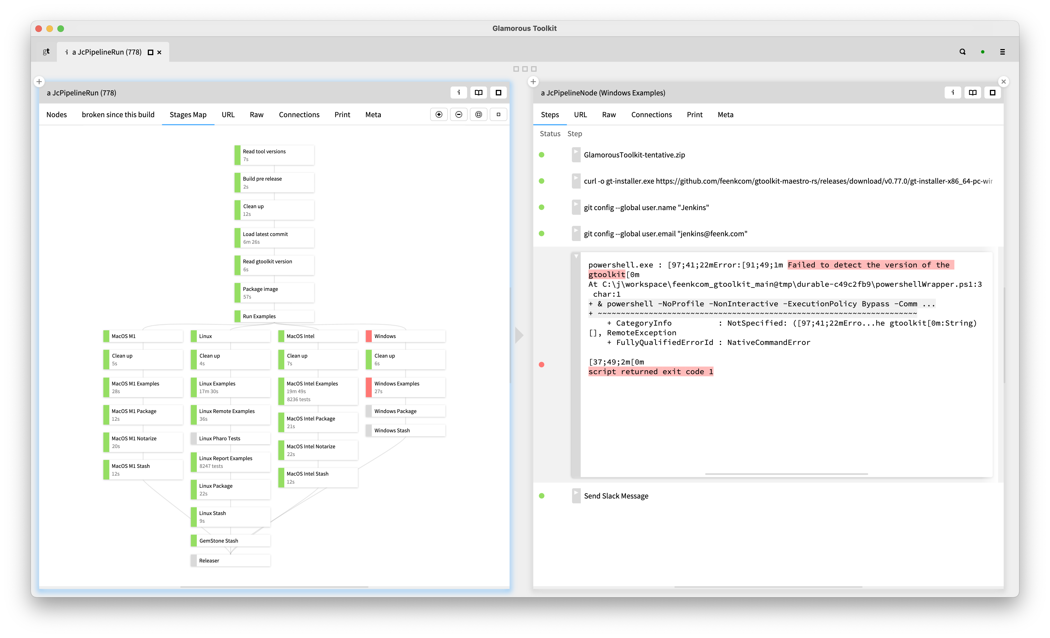
Task: Open Meta tab in JcPipelineNode pane
Action: click(x=725, y=115)
